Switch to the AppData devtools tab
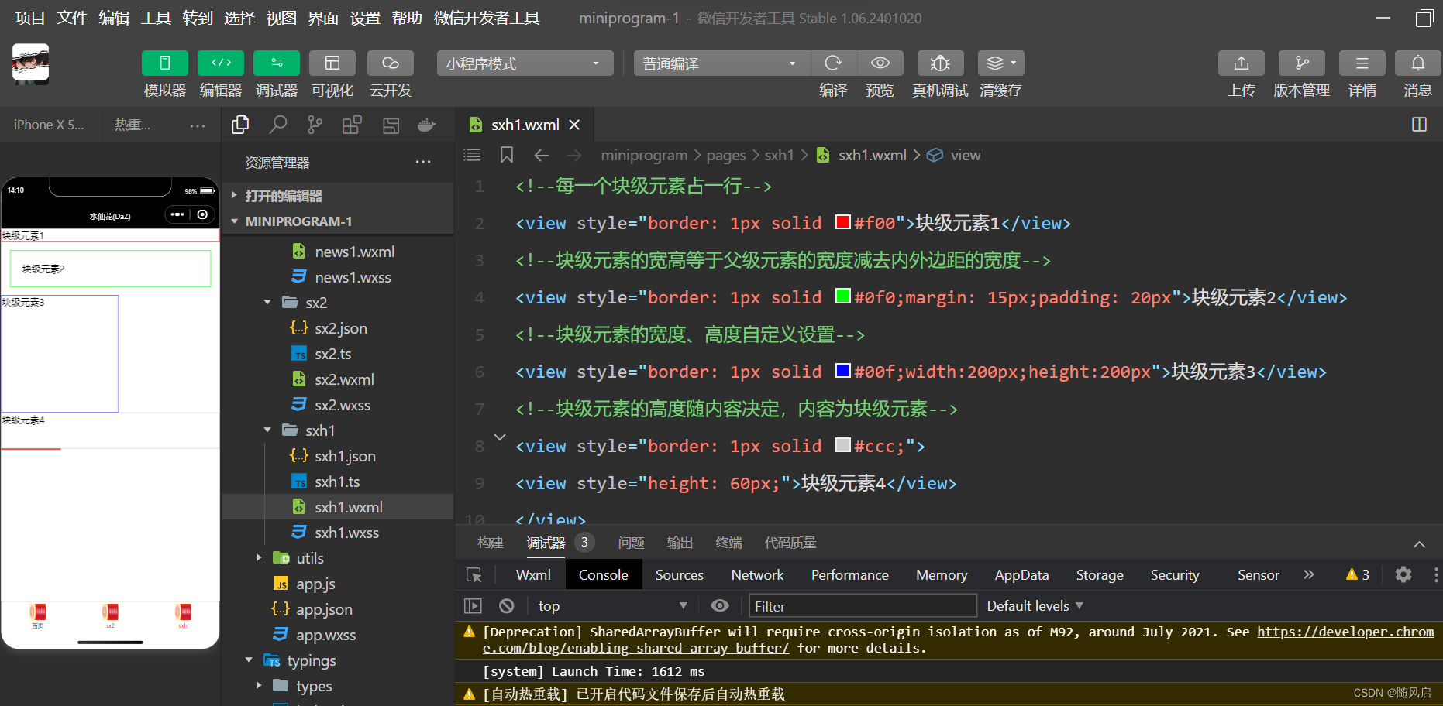Viewport: 1443px width, 706px height. (1021, 575)
